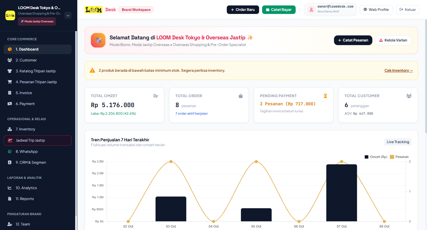This screenshot has width=427, height=230.
Task: Click the Live Tracking badge
Action: (x=398, y=142)
